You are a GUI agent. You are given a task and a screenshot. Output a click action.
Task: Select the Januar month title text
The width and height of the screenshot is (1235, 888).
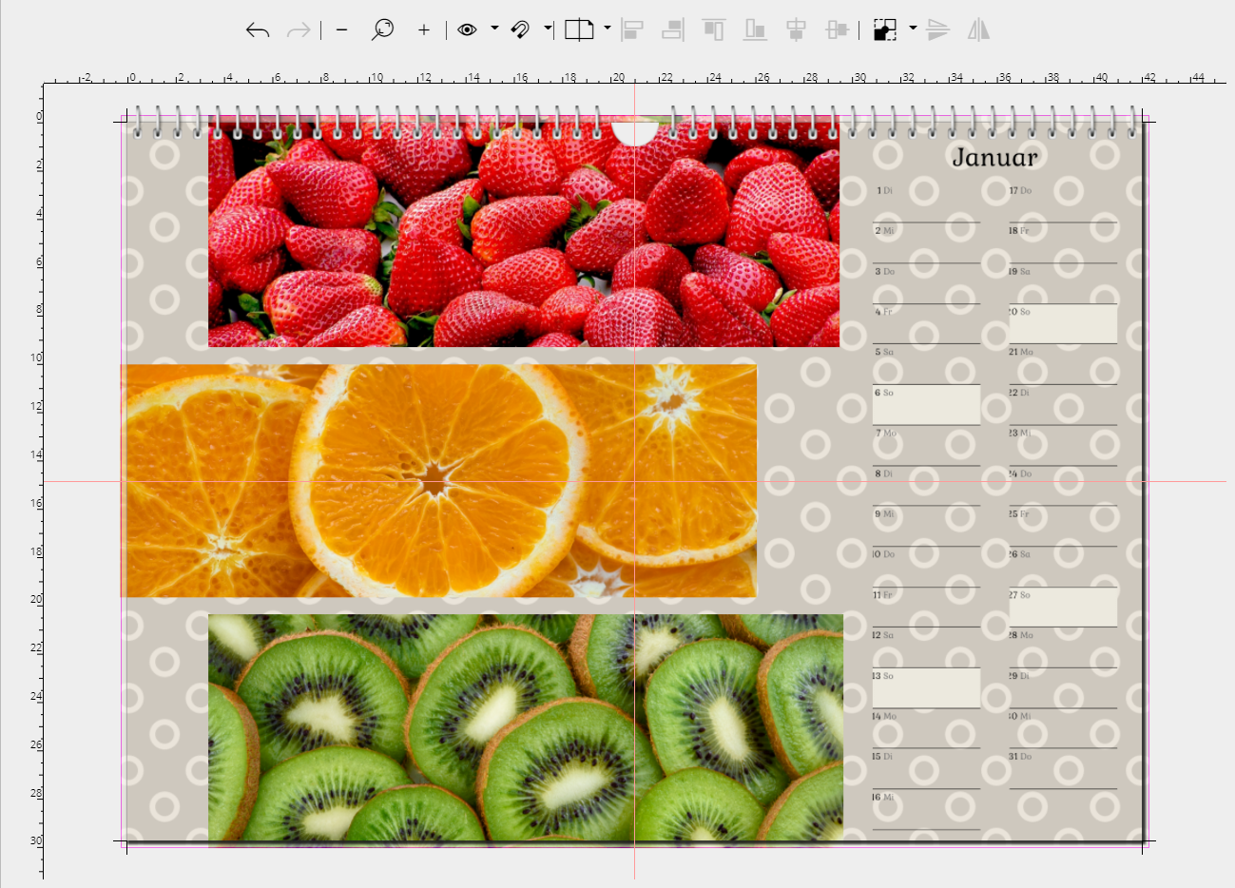994,157
